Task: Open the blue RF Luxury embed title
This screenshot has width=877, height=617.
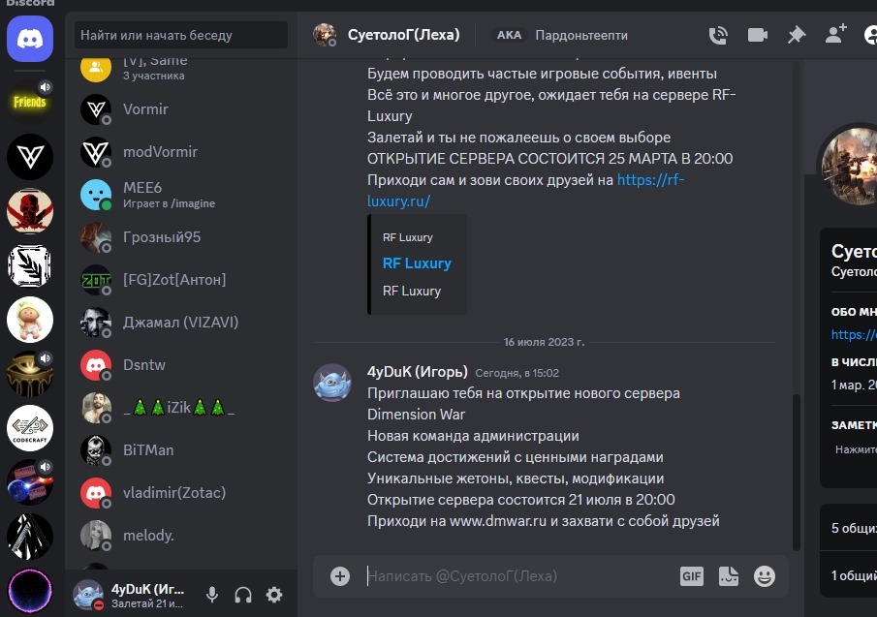Action: [x=417, y=263]
